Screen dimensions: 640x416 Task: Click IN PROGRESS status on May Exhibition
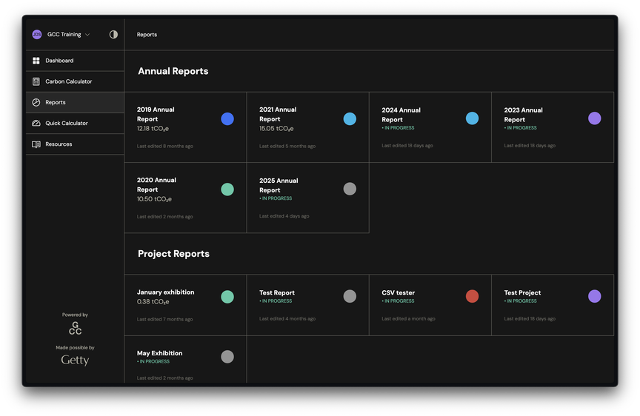(x=153, y=361)
